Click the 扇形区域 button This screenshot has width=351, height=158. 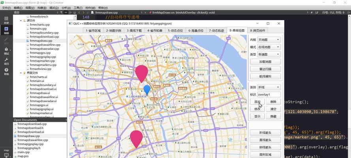tap(265, 154)
